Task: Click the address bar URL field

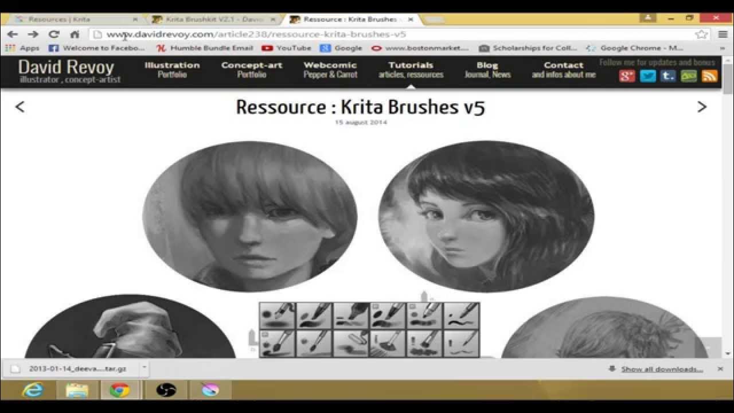Action: click(x=396, y=34)
